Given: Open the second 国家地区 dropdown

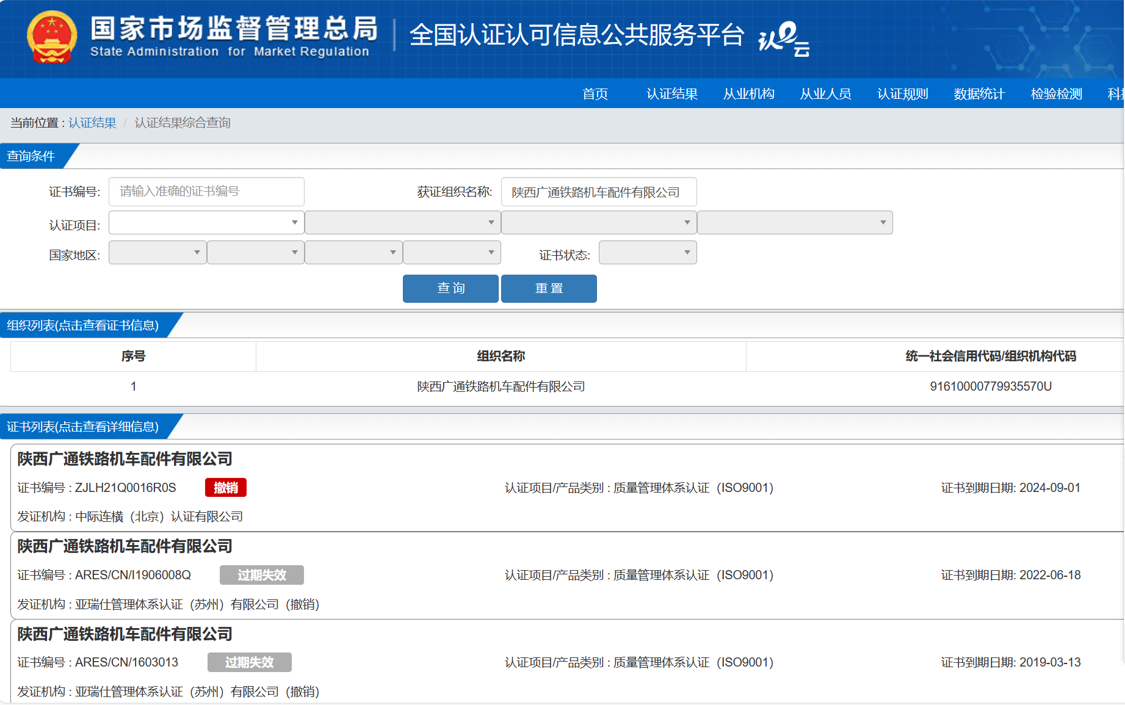Looking at the screenshot, I should point(256,252).
